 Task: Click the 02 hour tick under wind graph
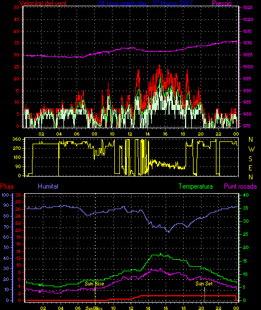[42, 134]
